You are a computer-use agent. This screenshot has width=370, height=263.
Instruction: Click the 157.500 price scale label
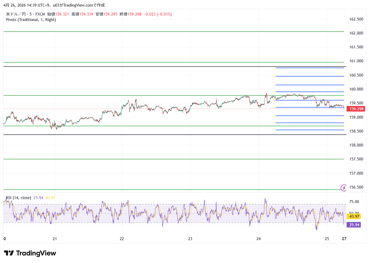[x=356, y=159]
